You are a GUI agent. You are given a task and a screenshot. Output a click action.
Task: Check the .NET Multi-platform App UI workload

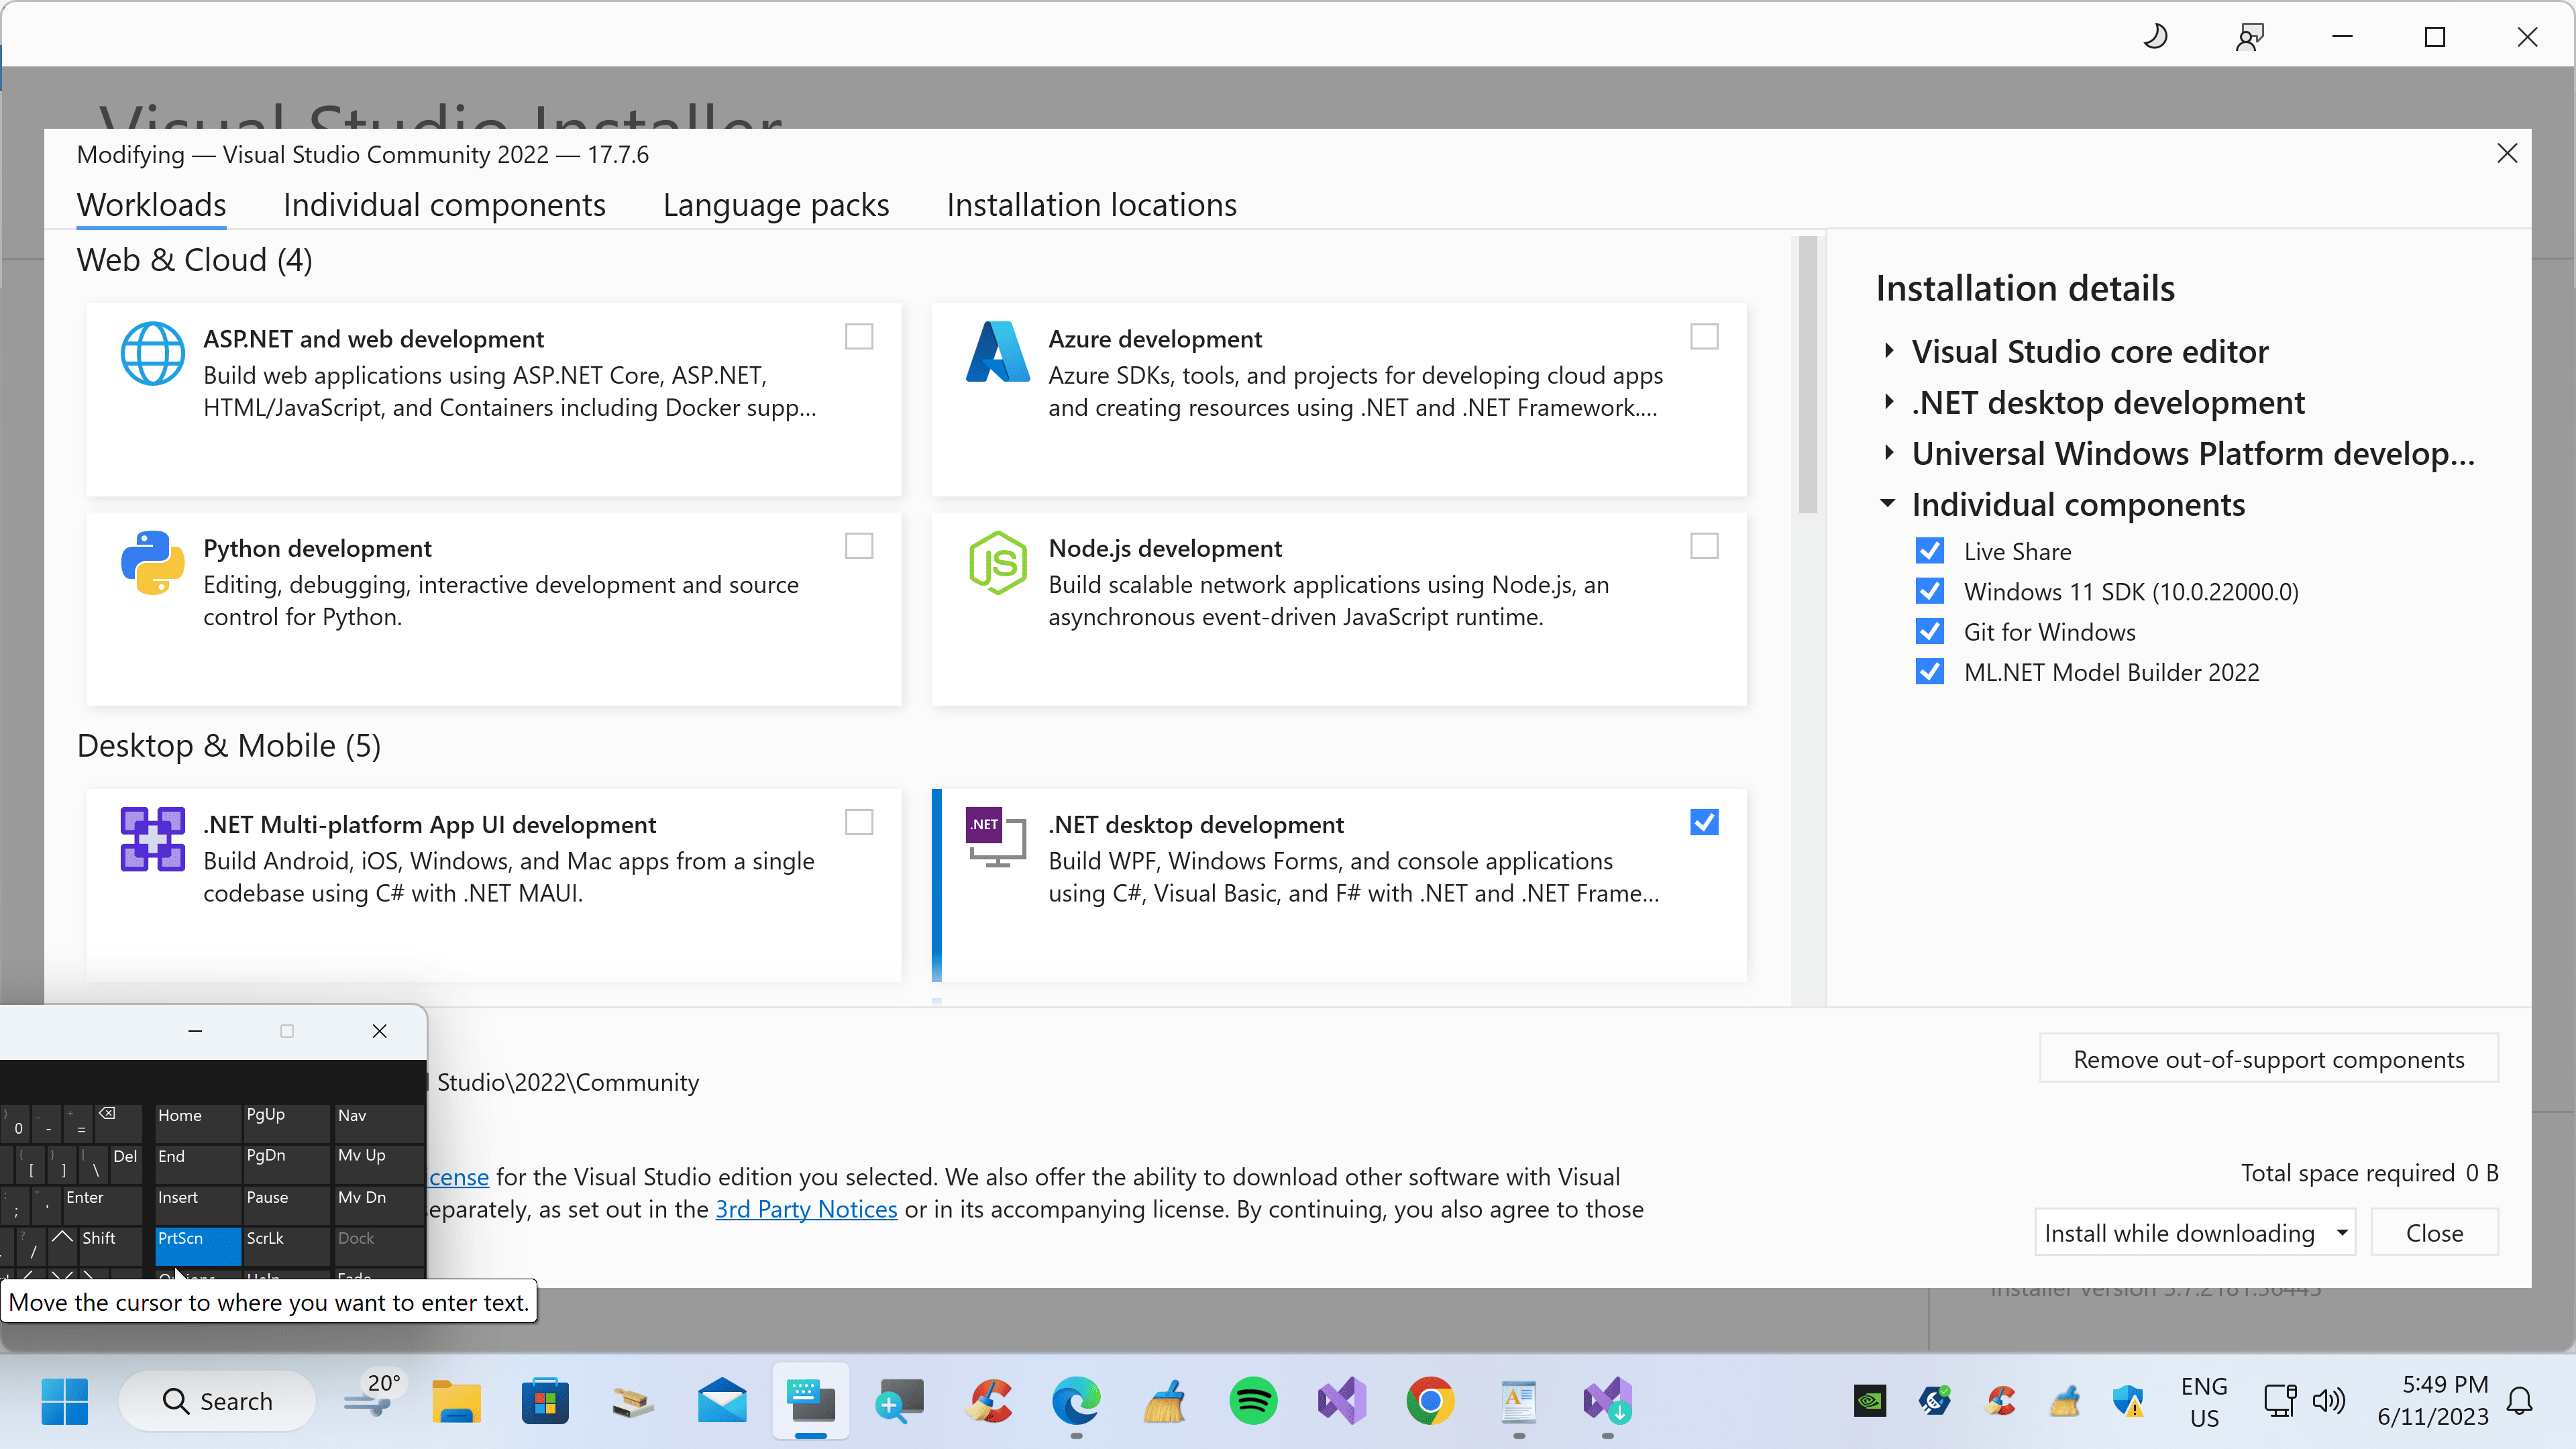coord(859,822)
